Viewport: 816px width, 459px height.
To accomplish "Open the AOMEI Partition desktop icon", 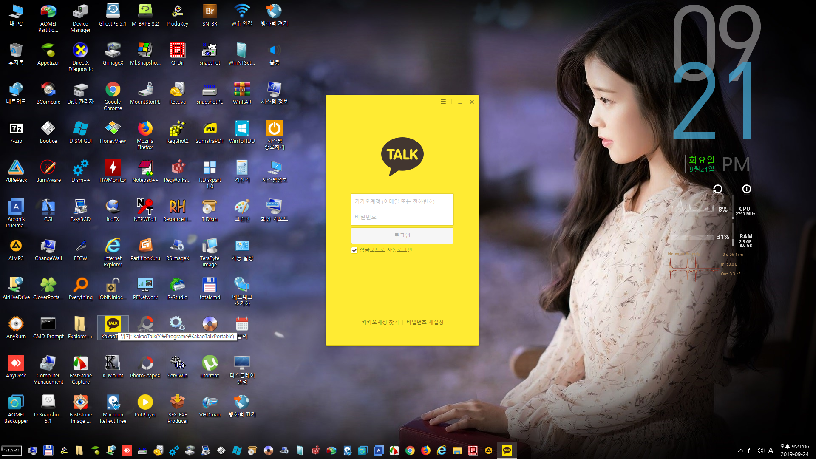I will point(48,18).
